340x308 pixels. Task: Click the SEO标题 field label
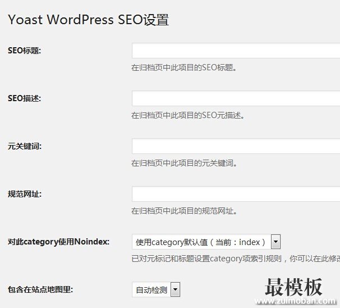coord(25,51)
